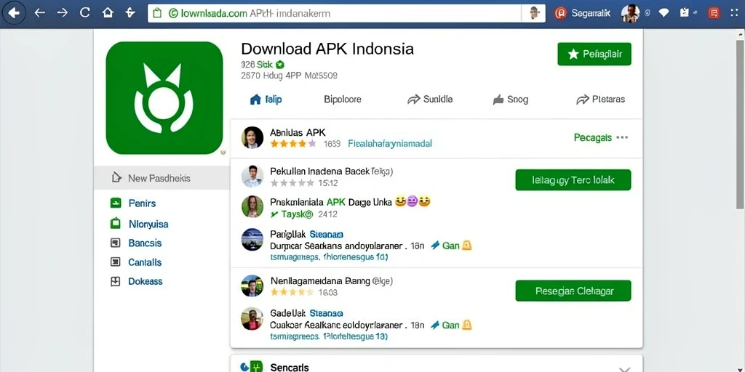This screenshot has height=372, width=745.
Task: Click the clipboard icon in browser toolbar
Action: pyautogui.click(x=685, y=13)
